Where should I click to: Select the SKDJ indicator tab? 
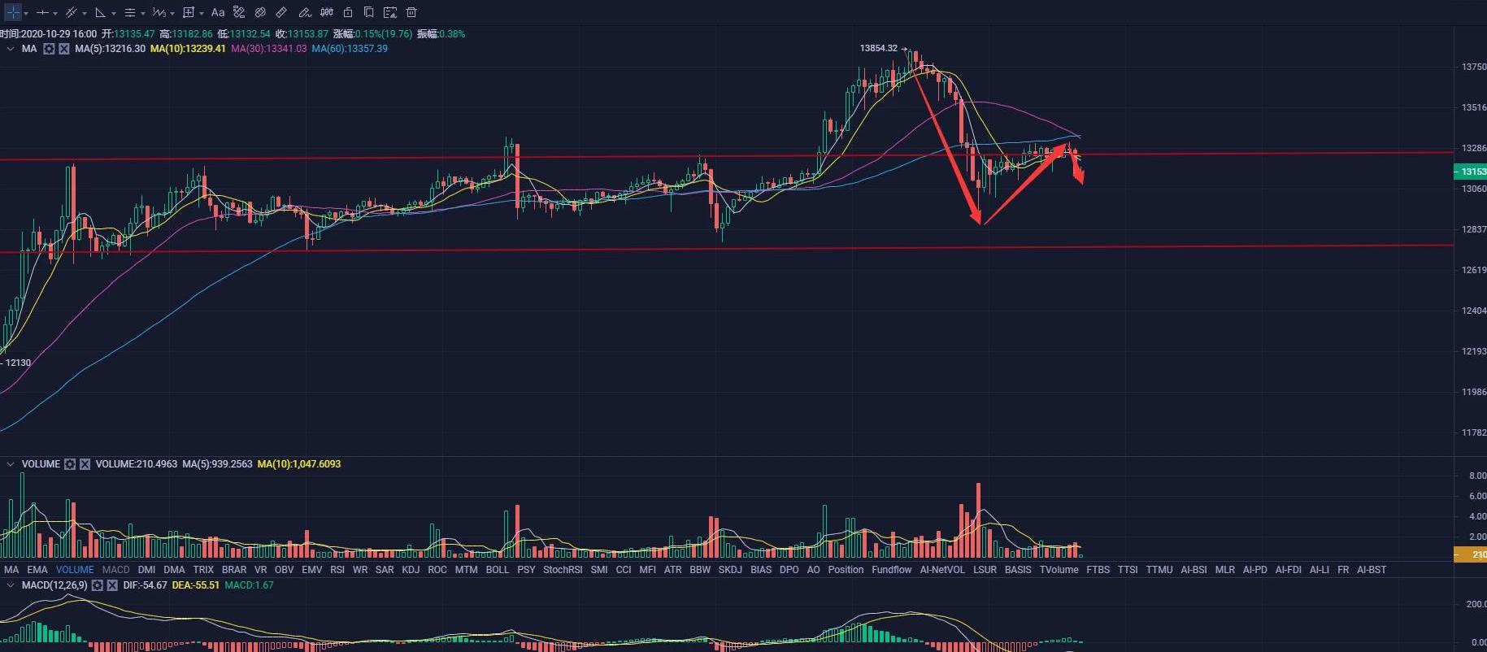pyautogui.click(x=730, y=570)
